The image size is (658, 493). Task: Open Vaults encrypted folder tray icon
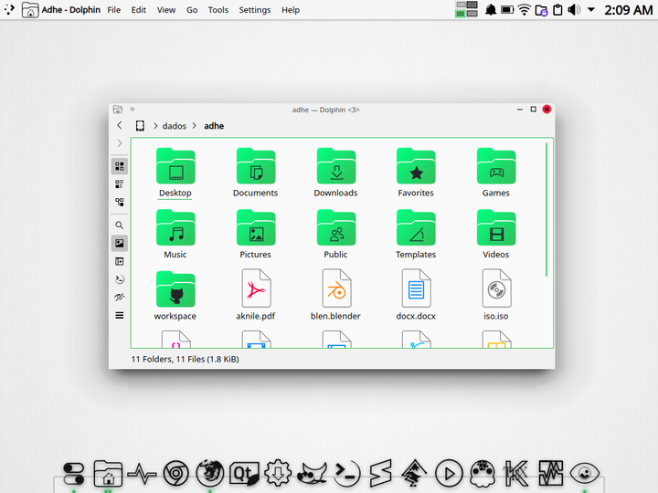click(541, 10)
